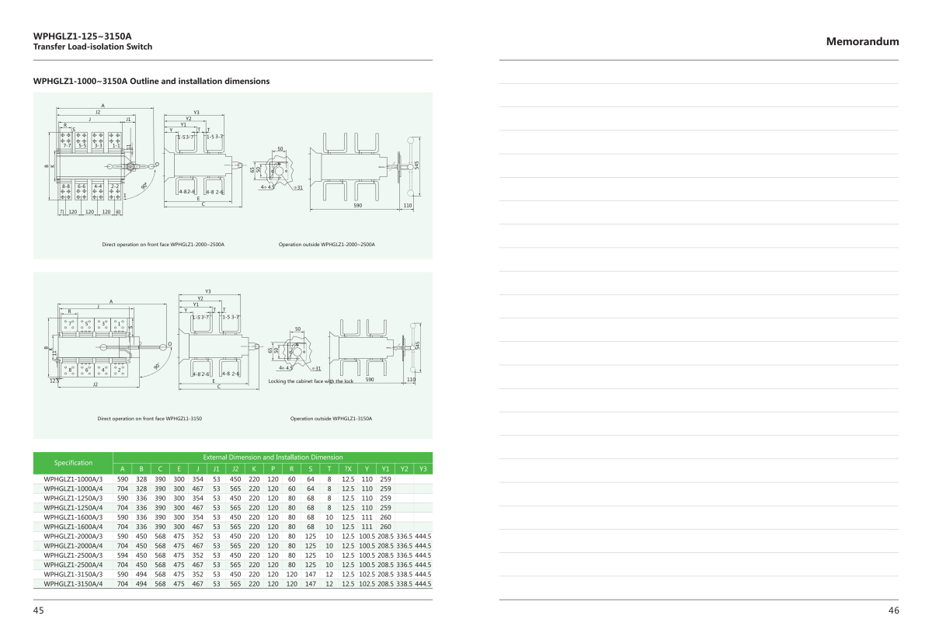
Task: Click the 'C' column header in the table
Action: tap(160, 468)
